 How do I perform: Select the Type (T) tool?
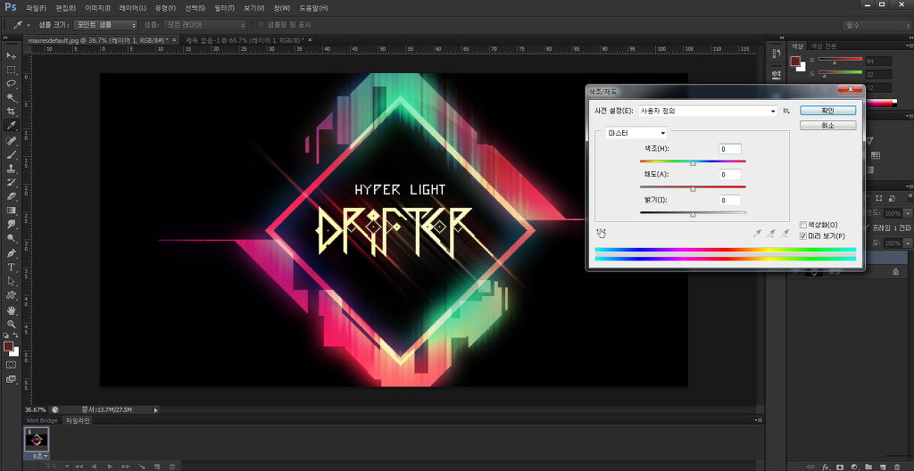click(12, 267)
